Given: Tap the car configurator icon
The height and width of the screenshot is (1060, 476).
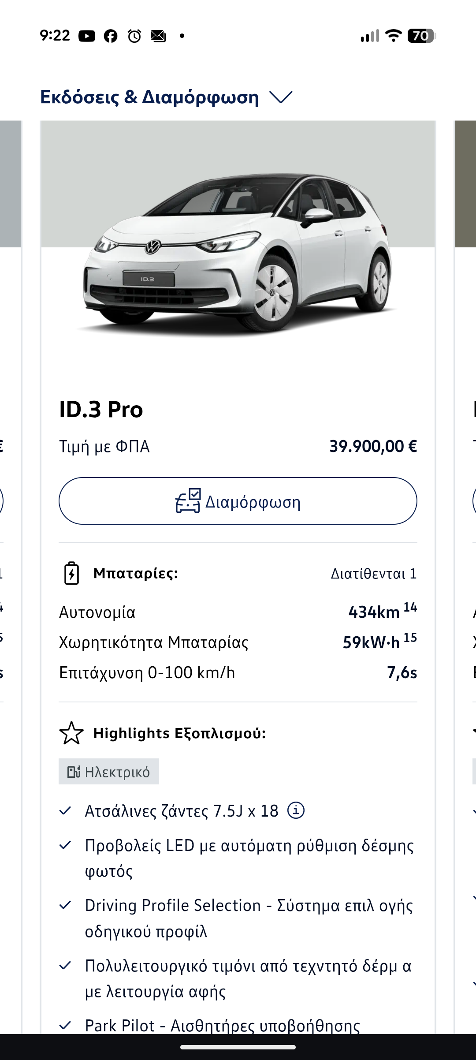Looking at the screenshot, I should [188, 501].
